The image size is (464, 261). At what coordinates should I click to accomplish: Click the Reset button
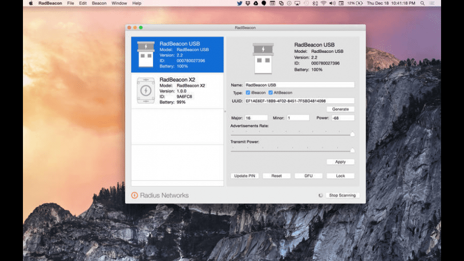[276, 176]
